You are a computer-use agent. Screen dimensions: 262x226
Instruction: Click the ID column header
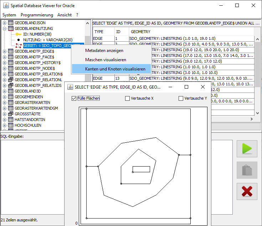coord(122,32)
